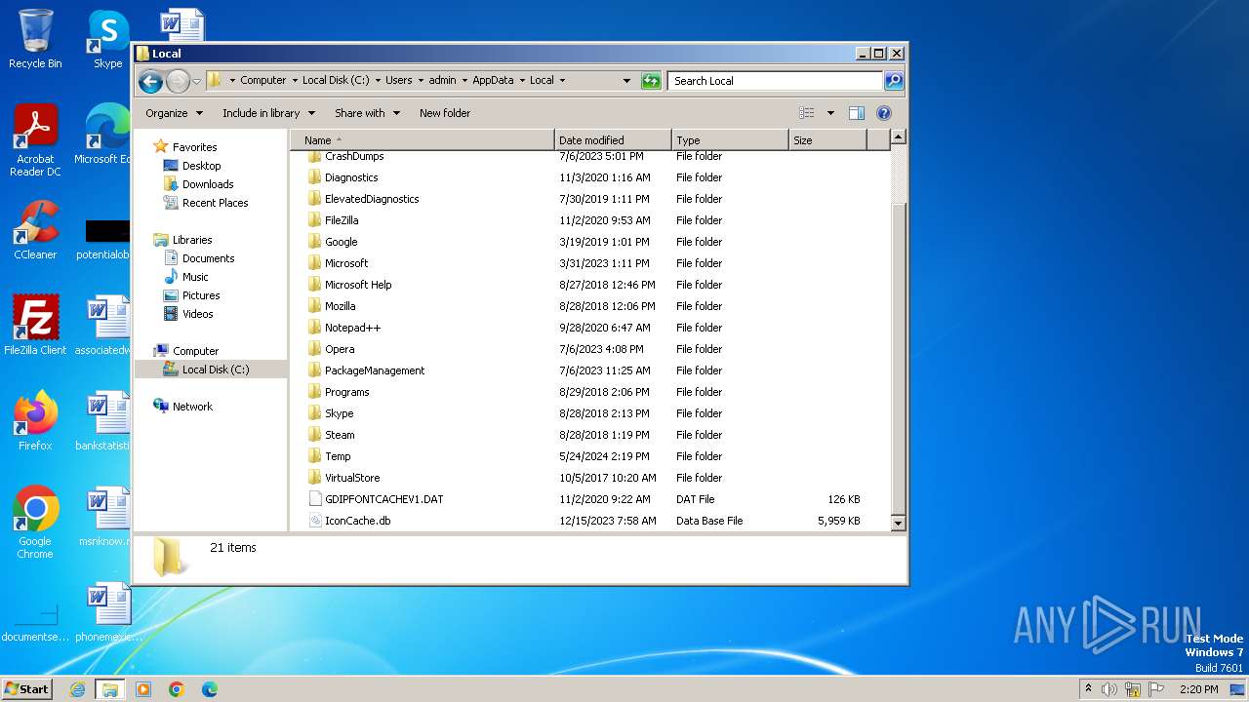Launch Firefox from the desktop

(x=35, y=421)
